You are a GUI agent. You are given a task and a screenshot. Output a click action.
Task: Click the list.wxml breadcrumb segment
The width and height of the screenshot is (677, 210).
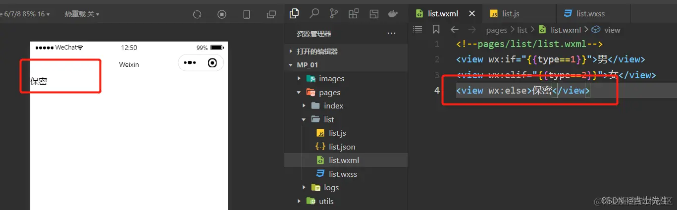[560, 30]
